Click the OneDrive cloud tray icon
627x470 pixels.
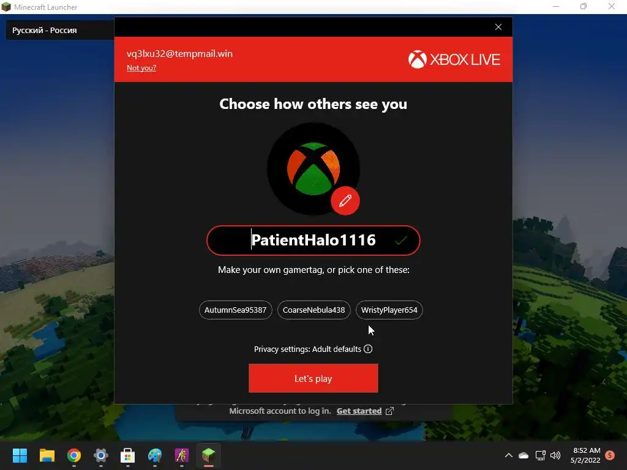click(524, 455)
